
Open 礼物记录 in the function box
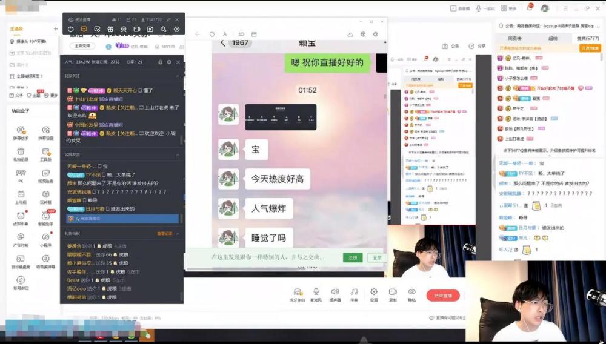tap(21, 154)
